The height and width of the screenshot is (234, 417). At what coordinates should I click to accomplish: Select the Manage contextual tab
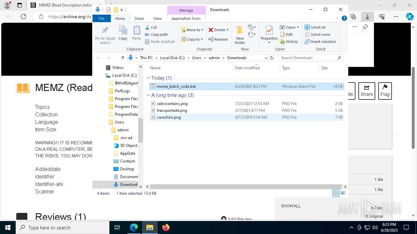click(x=186, y=10)
